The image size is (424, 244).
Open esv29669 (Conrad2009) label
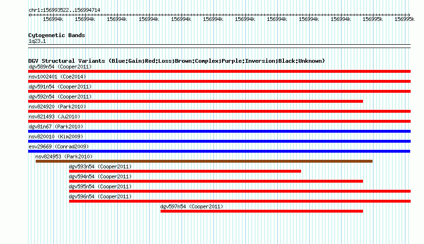coord(59,146)
